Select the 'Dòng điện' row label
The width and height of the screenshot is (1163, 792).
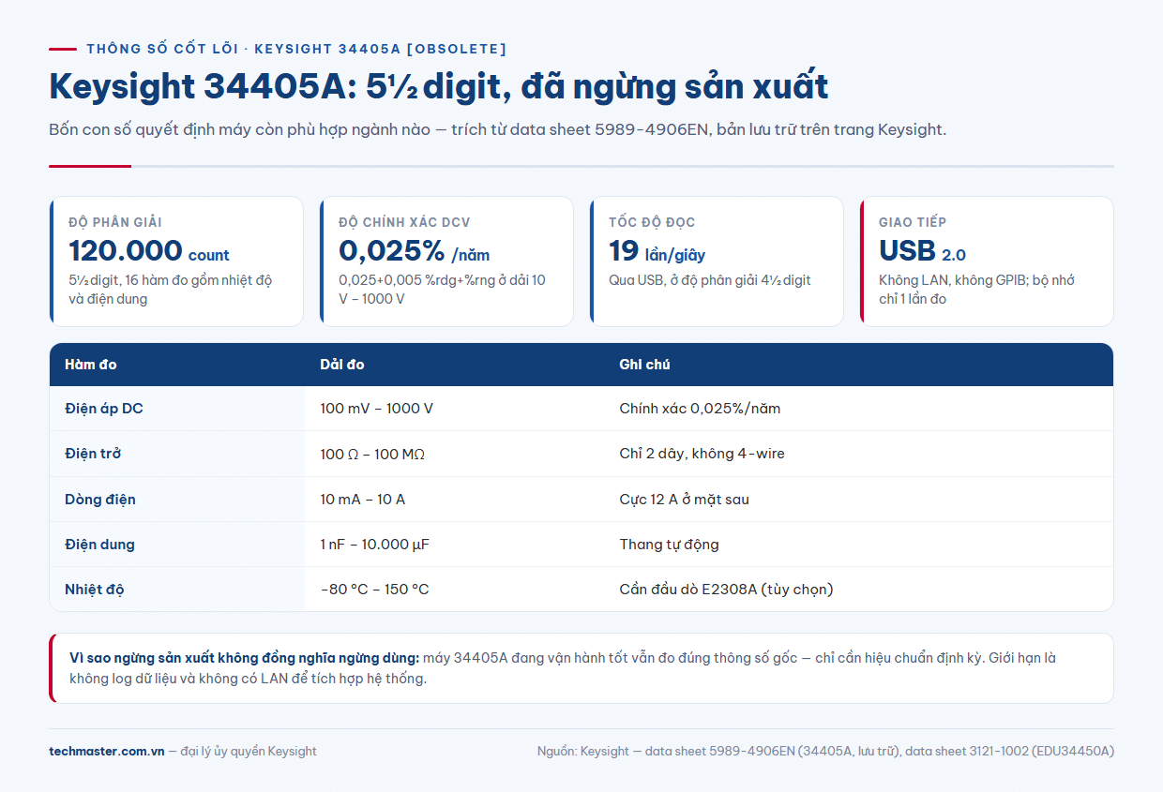point(100,500)
